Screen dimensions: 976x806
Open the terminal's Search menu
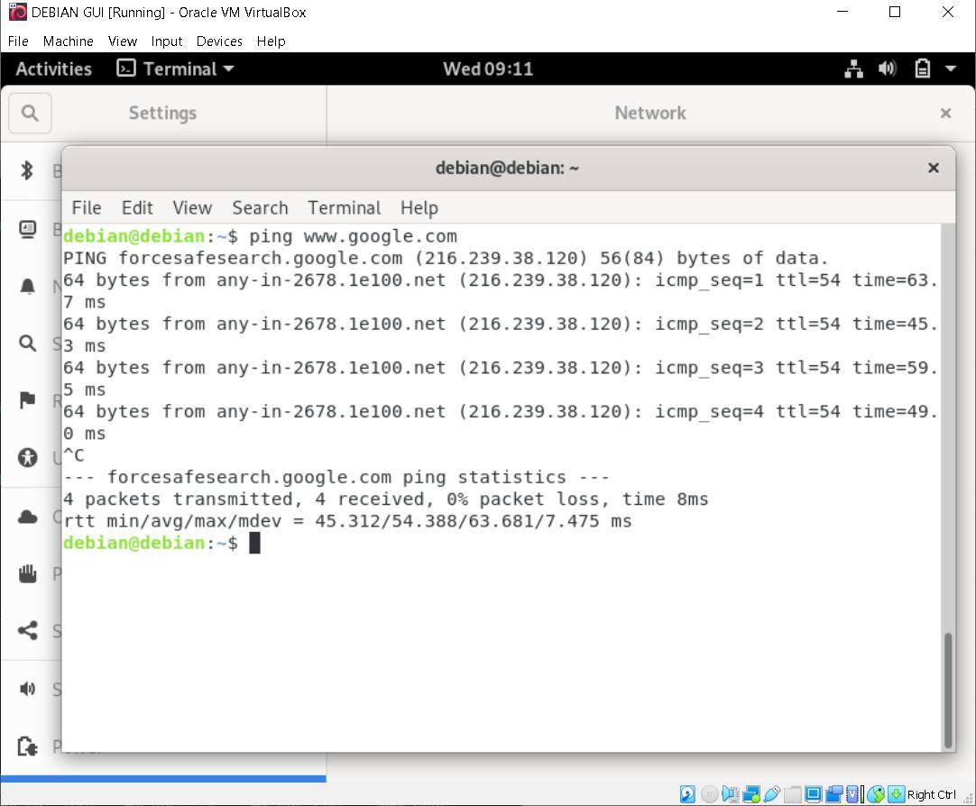[260, 207]
